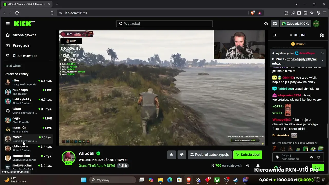
Task: Select the Ali5cali Stream browser tab
Action: click(27, 4)
